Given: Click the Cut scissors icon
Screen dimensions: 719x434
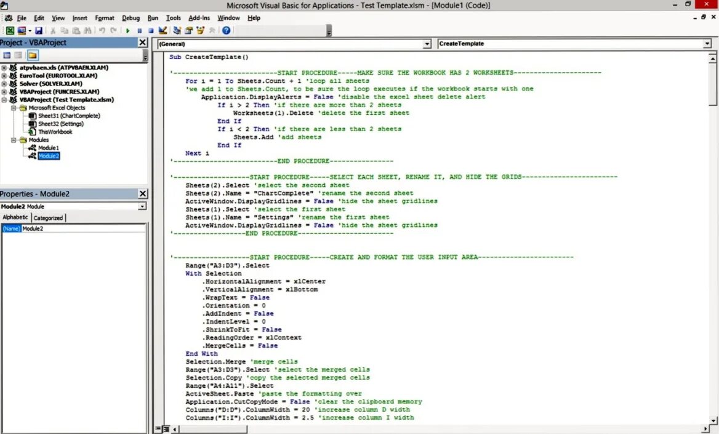Looking at the screenshot, I should 53,30.
